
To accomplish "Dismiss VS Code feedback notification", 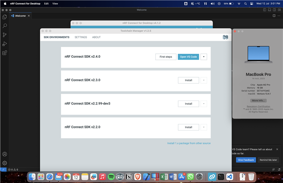I will pos(277,149).
